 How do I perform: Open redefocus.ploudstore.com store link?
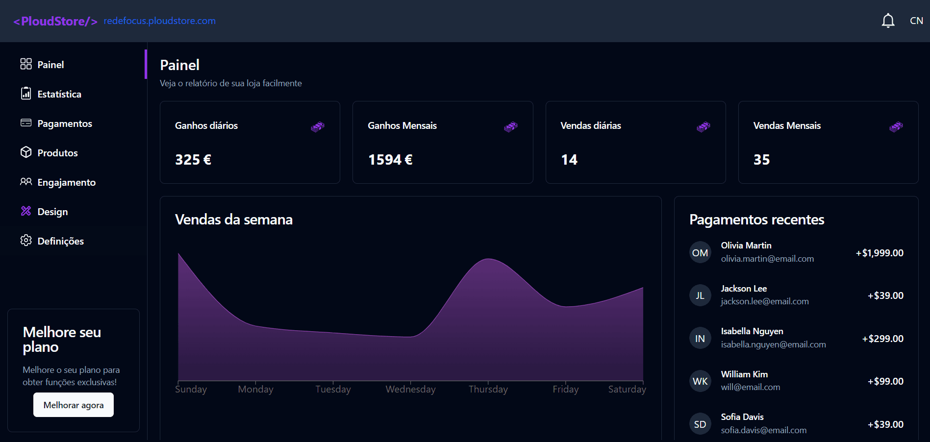click(x=159, y=21)
